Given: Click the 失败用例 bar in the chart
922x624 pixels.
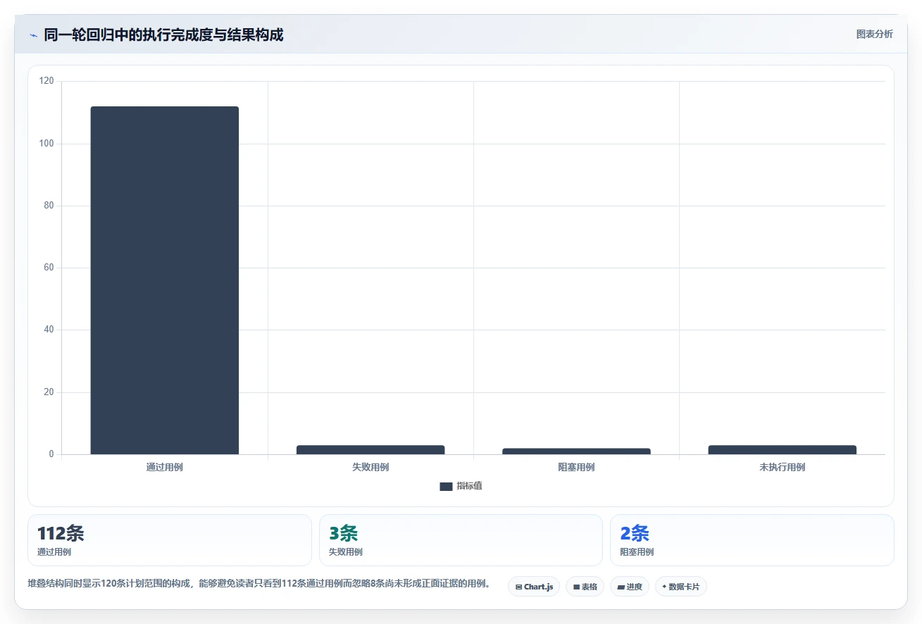Looking at the screenshot, I should pyautogui.click(x=370, y=449).
